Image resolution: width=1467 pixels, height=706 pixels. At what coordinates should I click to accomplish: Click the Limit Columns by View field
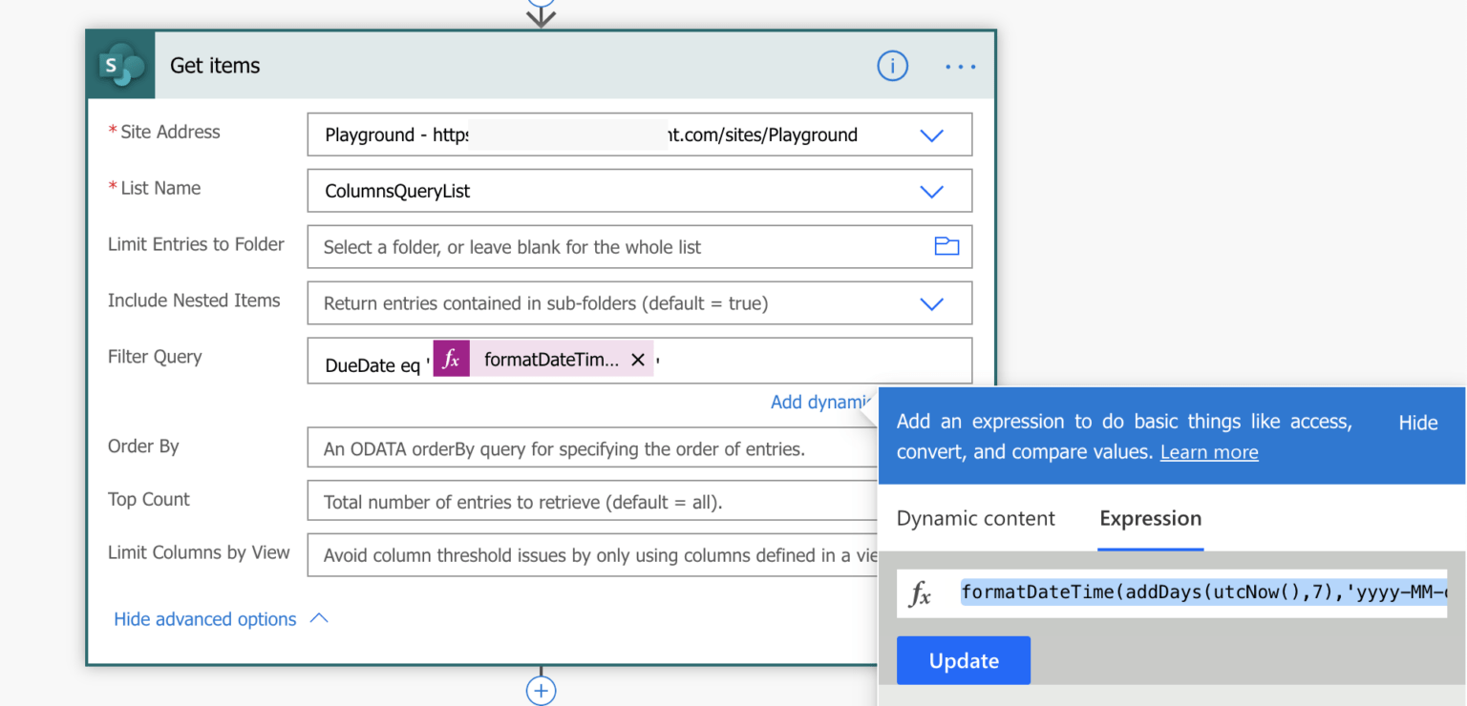(592, 555)
